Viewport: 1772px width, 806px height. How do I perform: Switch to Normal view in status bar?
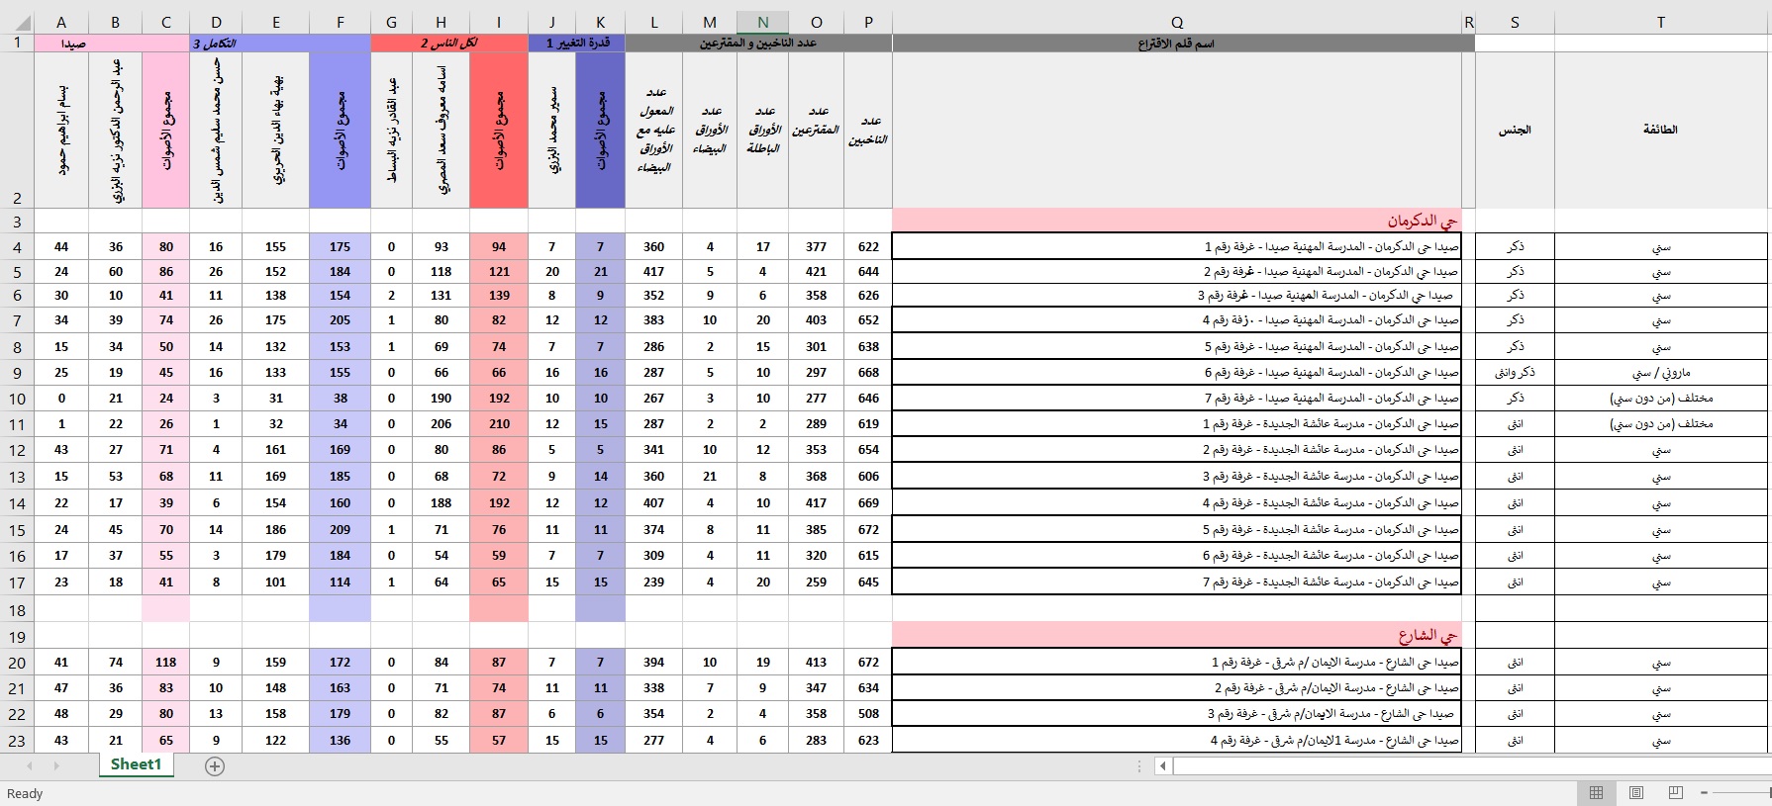pyautogui.click(x=1596, y=793)
